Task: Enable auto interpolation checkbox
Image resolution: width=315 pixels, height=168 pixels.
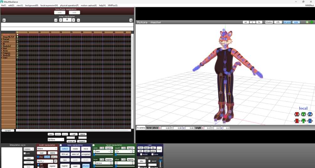Action: [25, 153]
